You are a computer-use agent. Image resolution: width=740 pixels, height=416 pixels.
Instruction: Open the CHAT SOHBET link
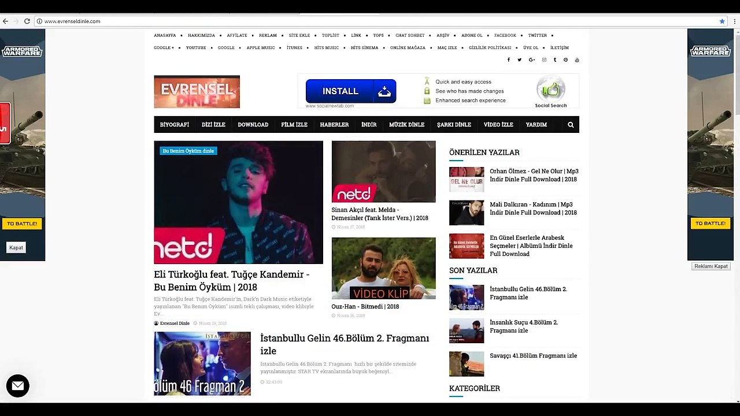click(x=410, y=36)
